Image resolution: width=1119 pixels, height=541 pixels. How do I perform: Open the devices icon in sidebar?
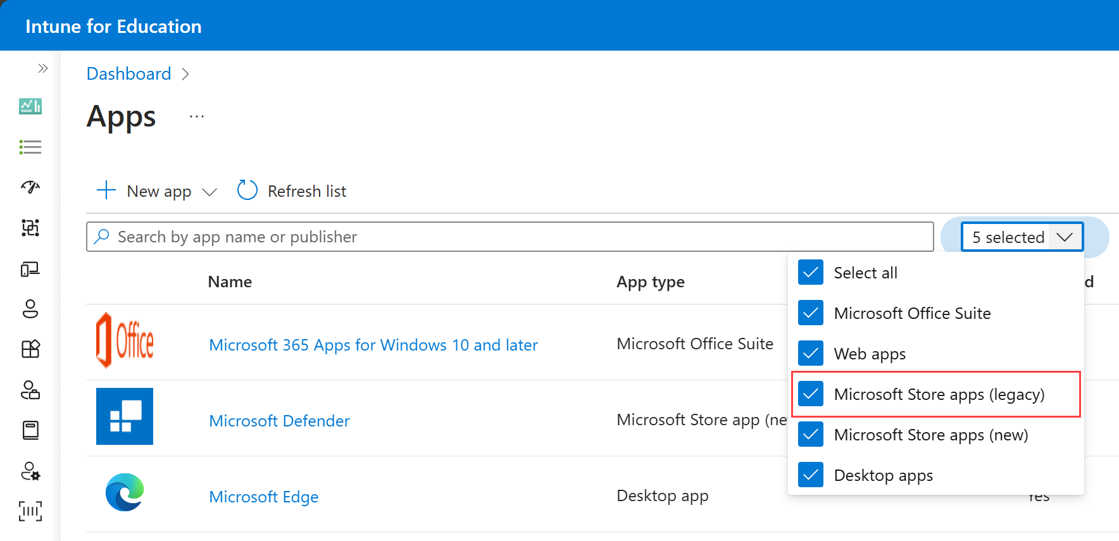click(30, 270)
